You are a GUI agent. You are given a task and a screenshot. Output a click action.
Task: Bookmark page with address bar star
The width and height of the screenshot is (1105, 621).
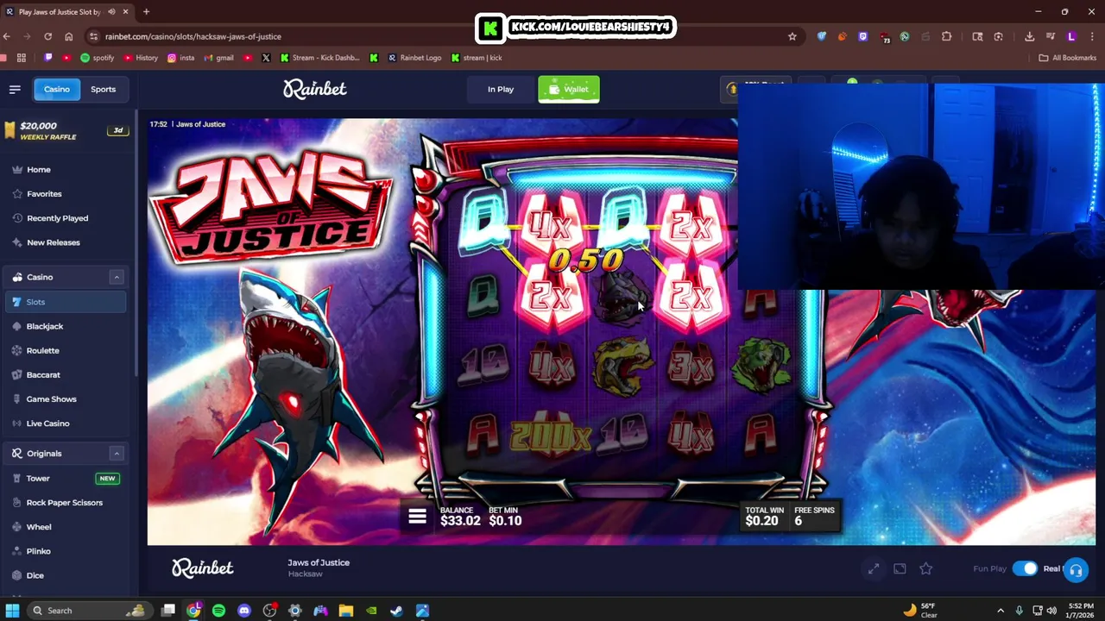(792, 36)
